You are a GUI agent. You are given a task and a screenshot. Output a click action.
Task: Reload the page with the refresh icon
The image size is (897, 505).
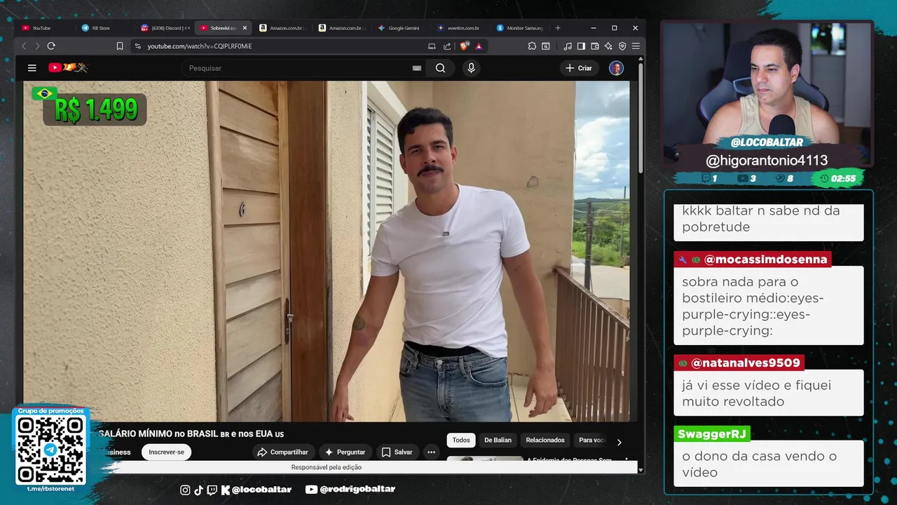click(51, 46)
